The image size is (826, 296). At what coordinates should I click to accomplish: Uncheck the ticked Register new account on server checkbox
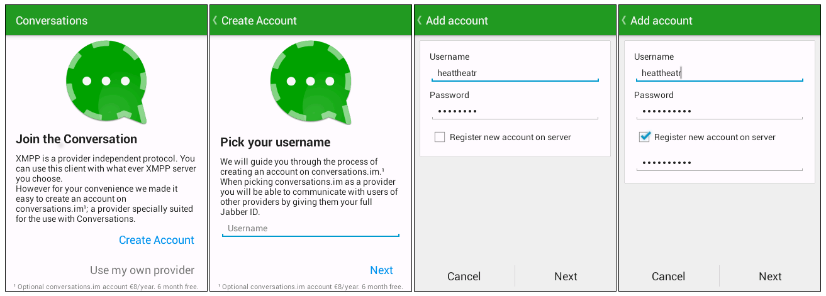coord(644,137)
